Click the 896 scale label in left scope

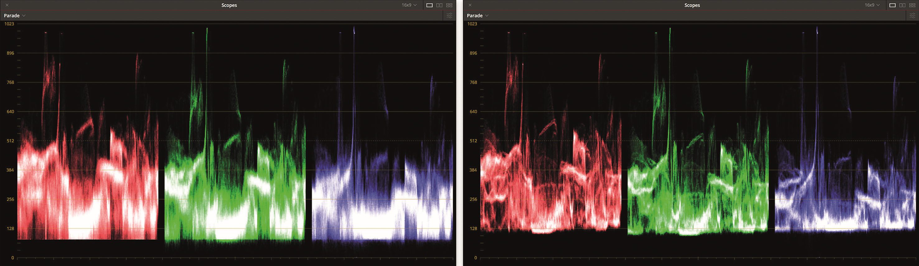pyautogui.click(x=10, y=53)
